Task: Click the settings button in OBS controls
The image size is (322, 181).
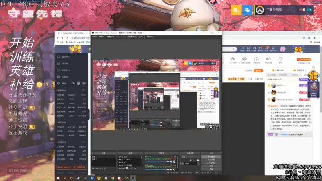Action: [x=211, y=166]
